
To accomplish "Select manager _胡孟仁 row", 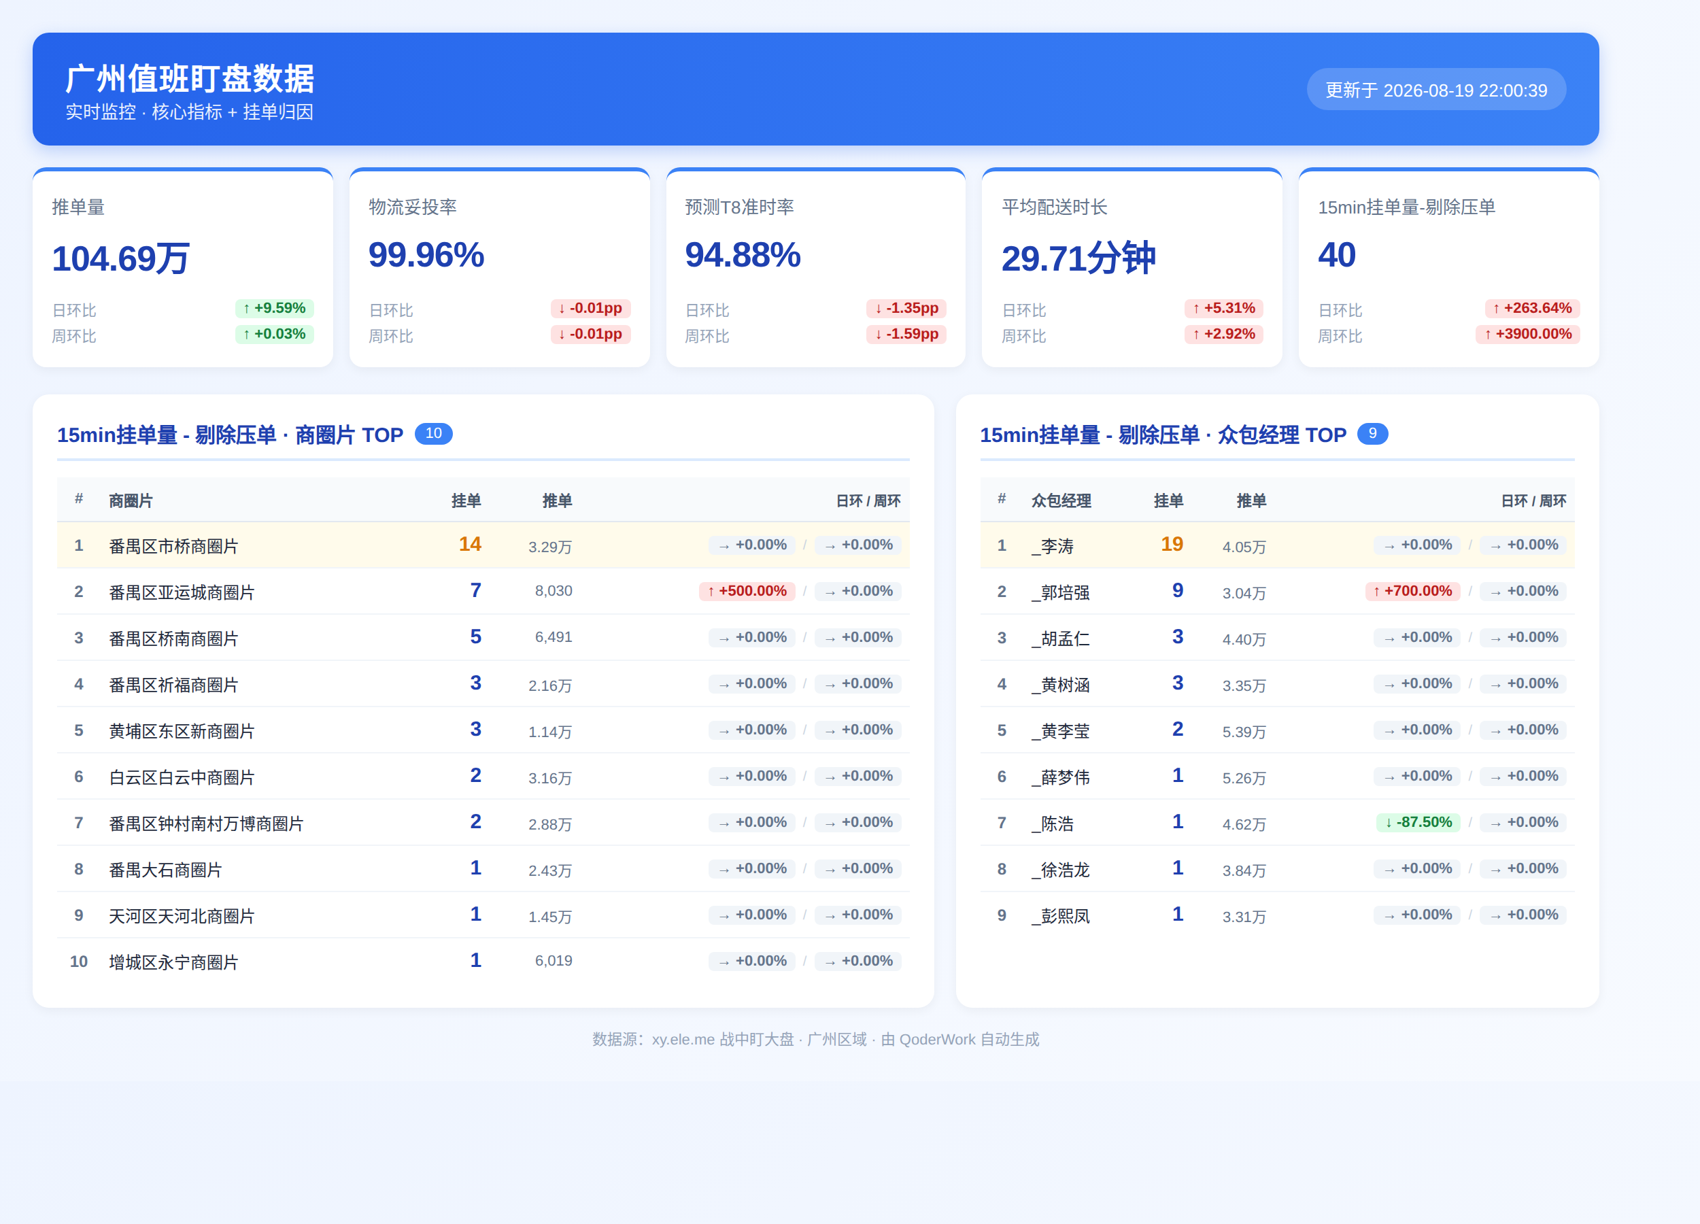I will point(1277,638).
